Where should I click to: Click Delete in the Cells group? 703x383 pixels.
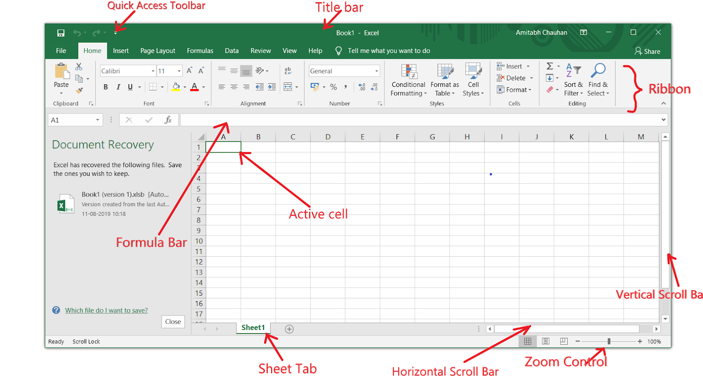[515, 78]
